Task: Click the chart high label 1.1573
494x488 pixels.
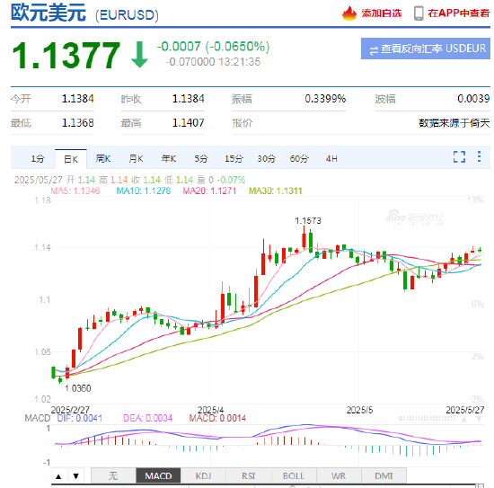Action: point(308,221)
